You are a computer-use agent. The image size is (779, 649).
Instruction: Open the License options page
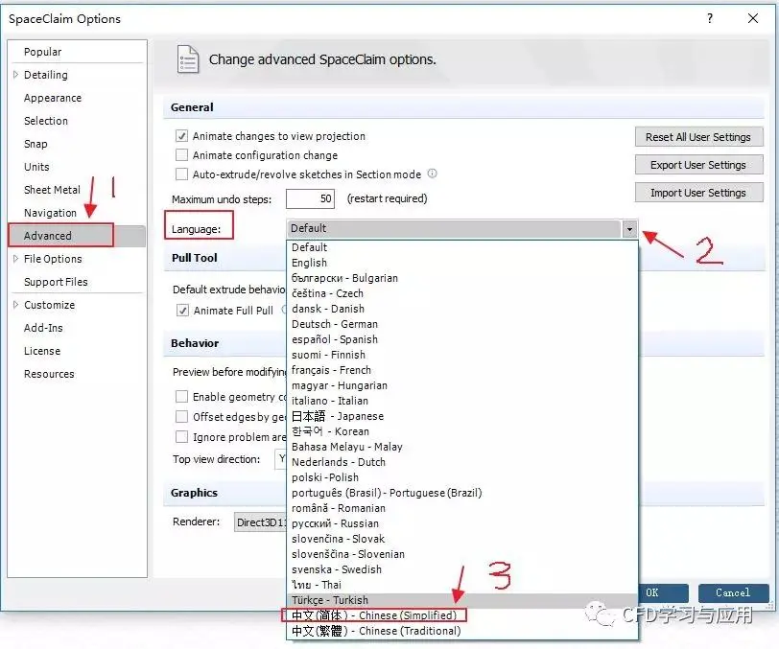(x=42, y=351)
